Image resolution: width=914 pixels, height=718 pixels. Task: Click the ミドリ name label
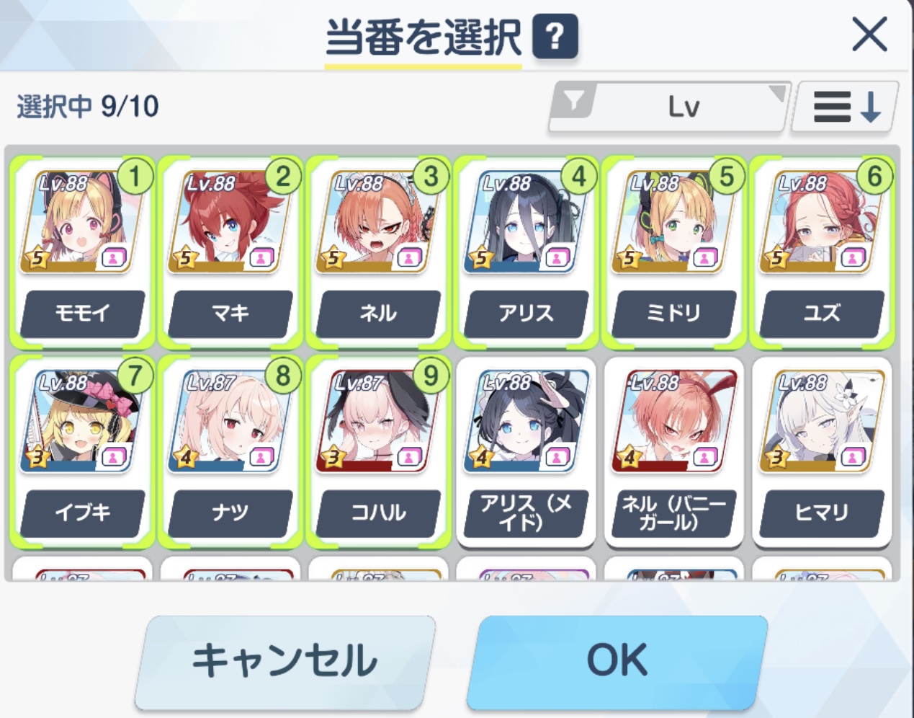point(673,314)
